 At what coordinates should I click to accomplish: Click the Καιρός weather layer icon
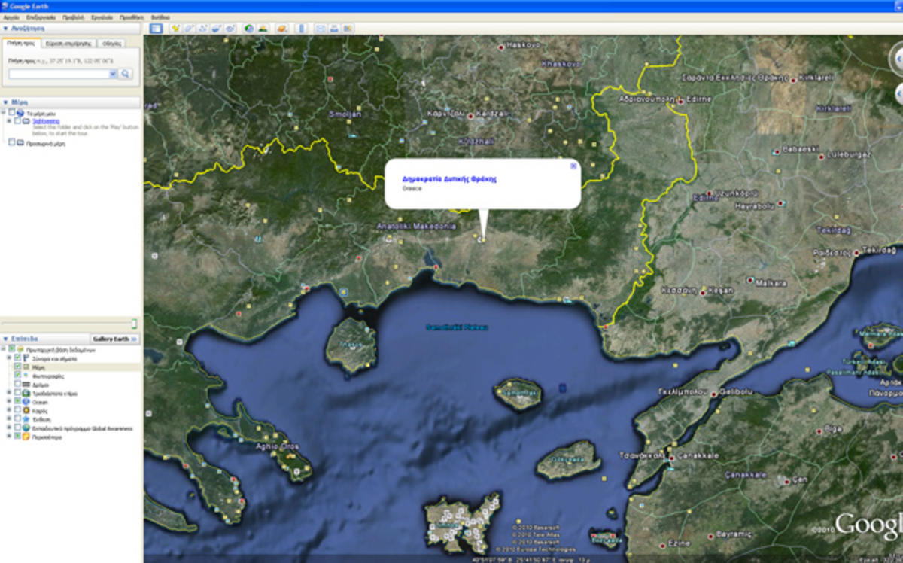(26, 410)
